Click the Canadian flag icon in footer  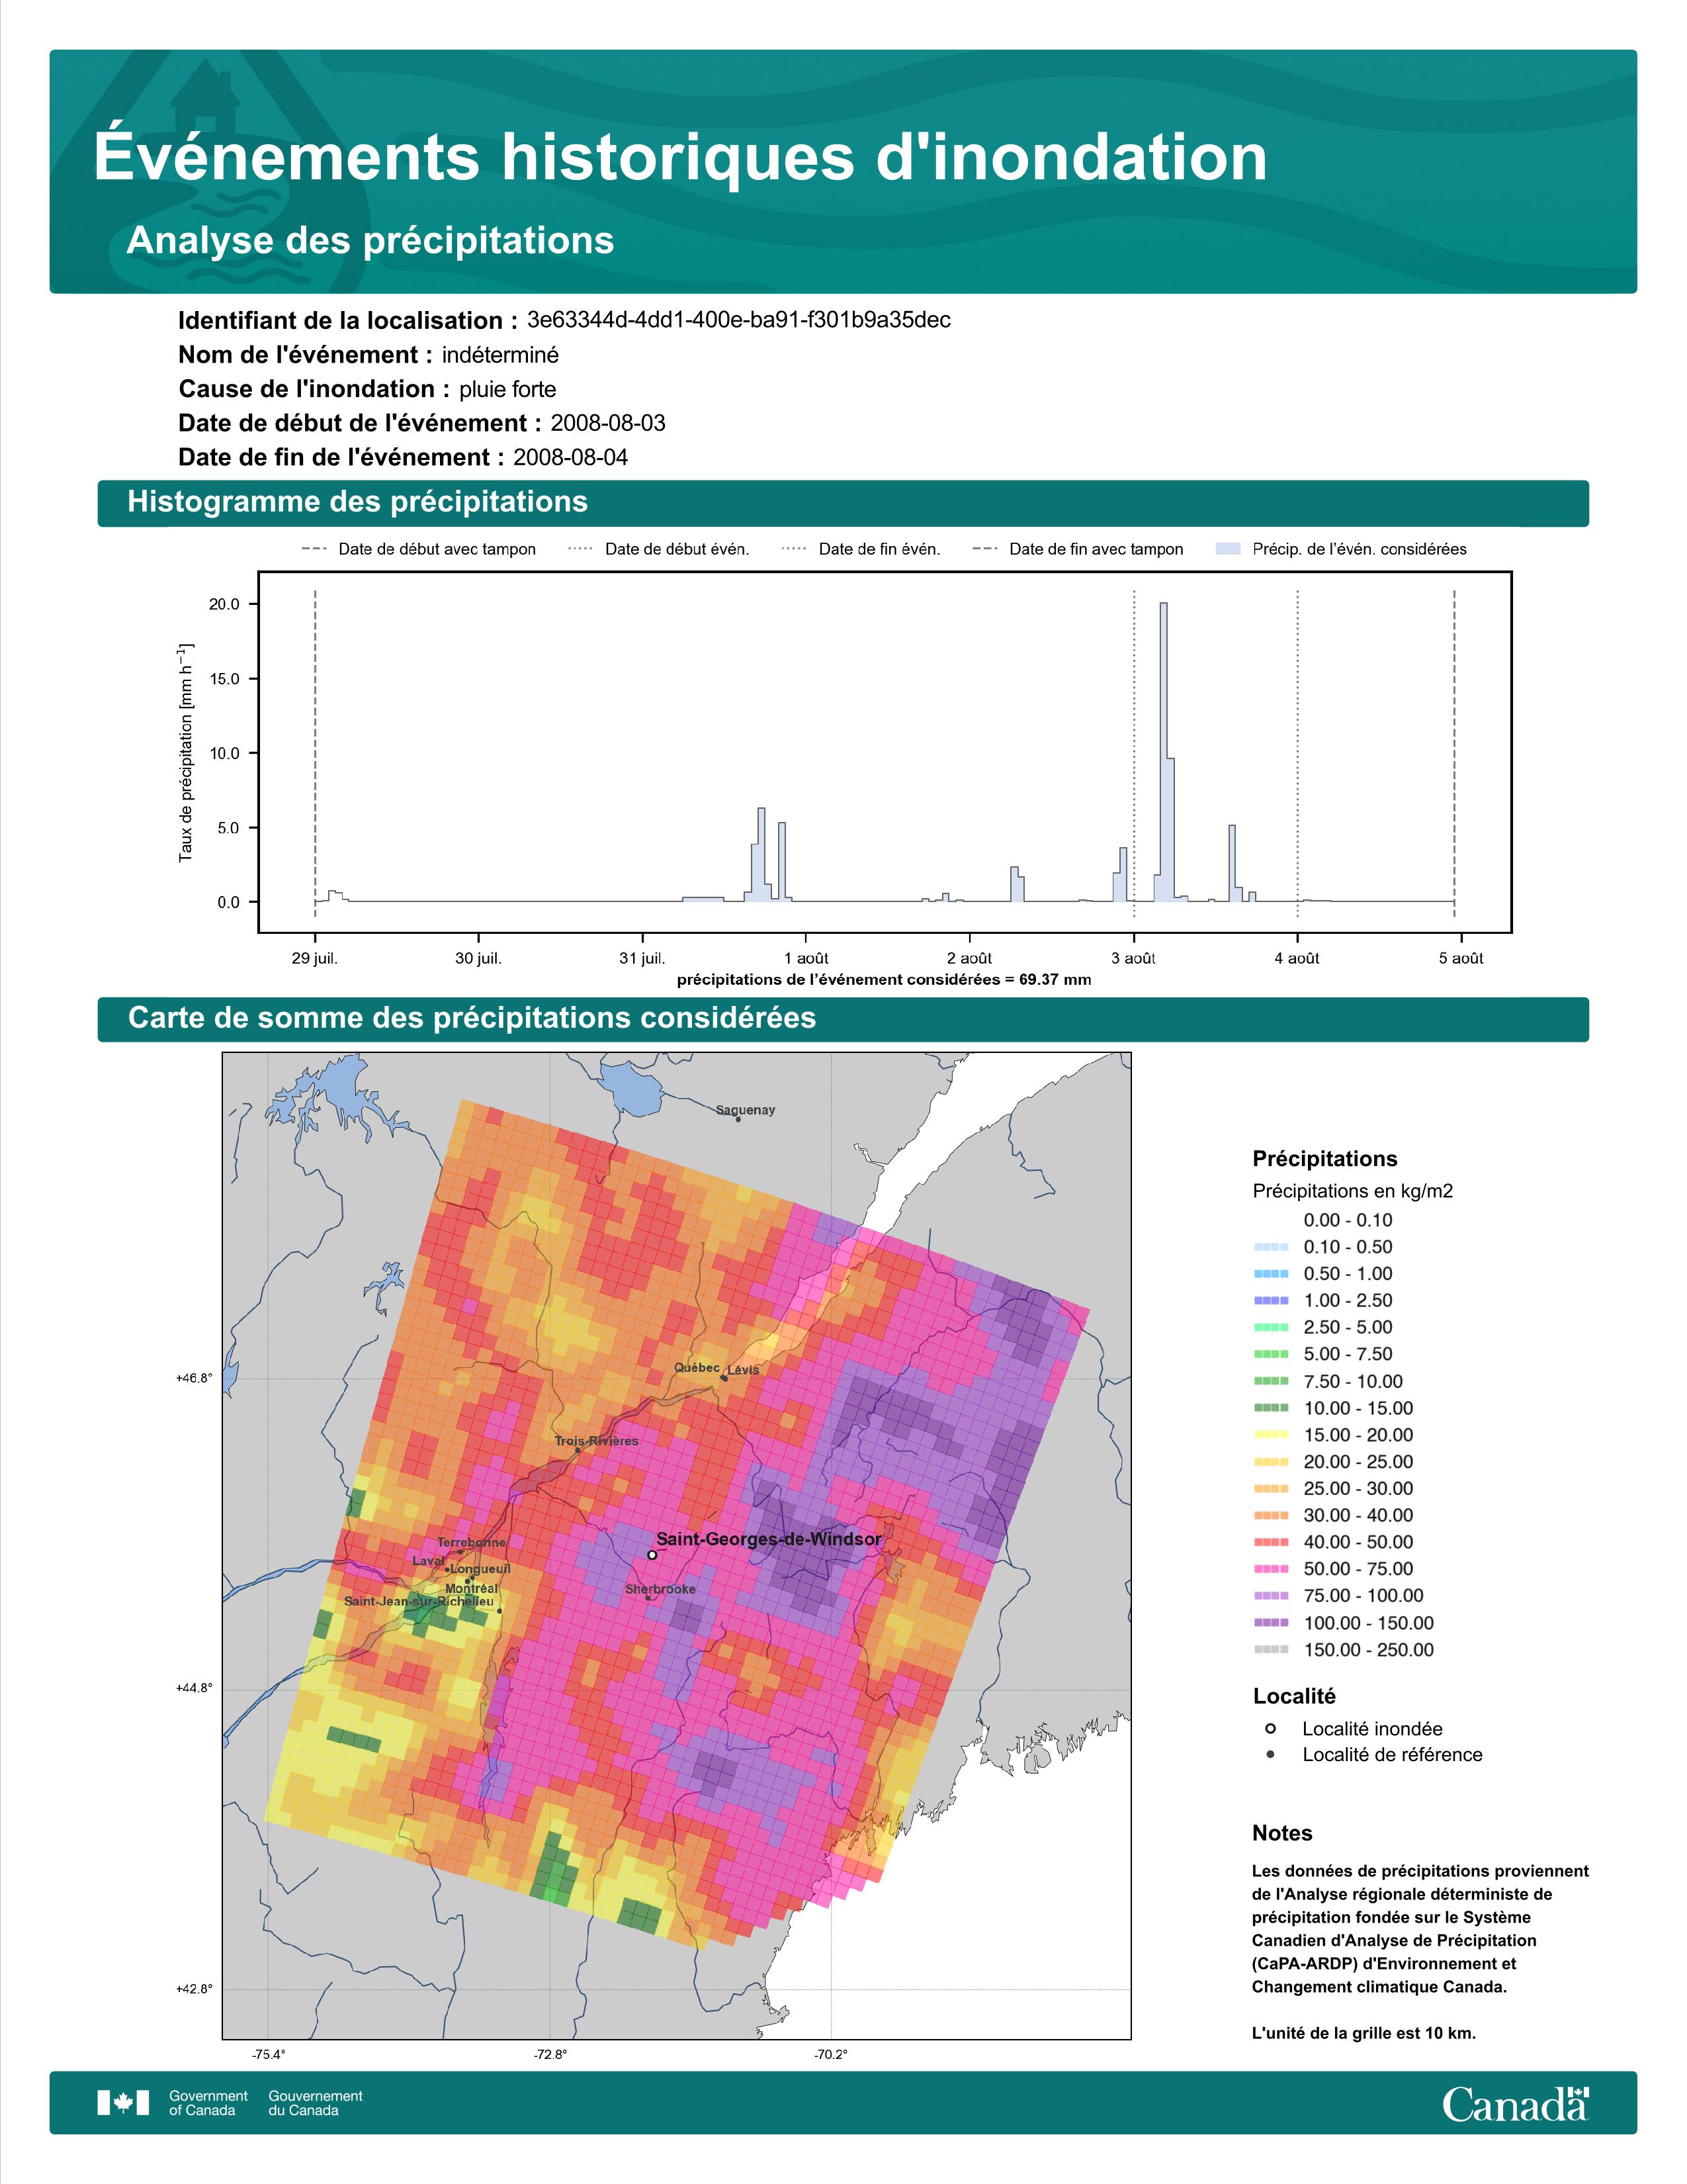pos(123,2103)
